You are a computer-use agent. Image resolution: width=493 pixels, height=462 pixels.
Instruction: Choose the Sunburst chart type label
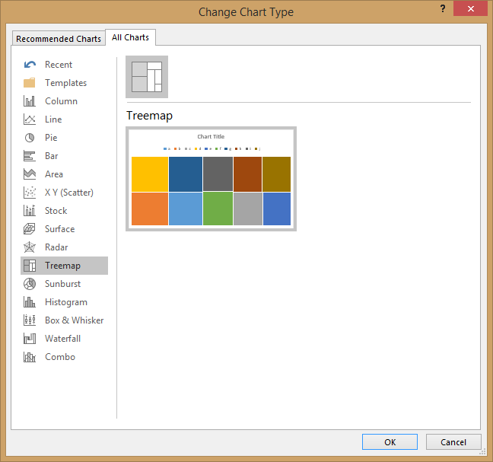pos(62,284)
